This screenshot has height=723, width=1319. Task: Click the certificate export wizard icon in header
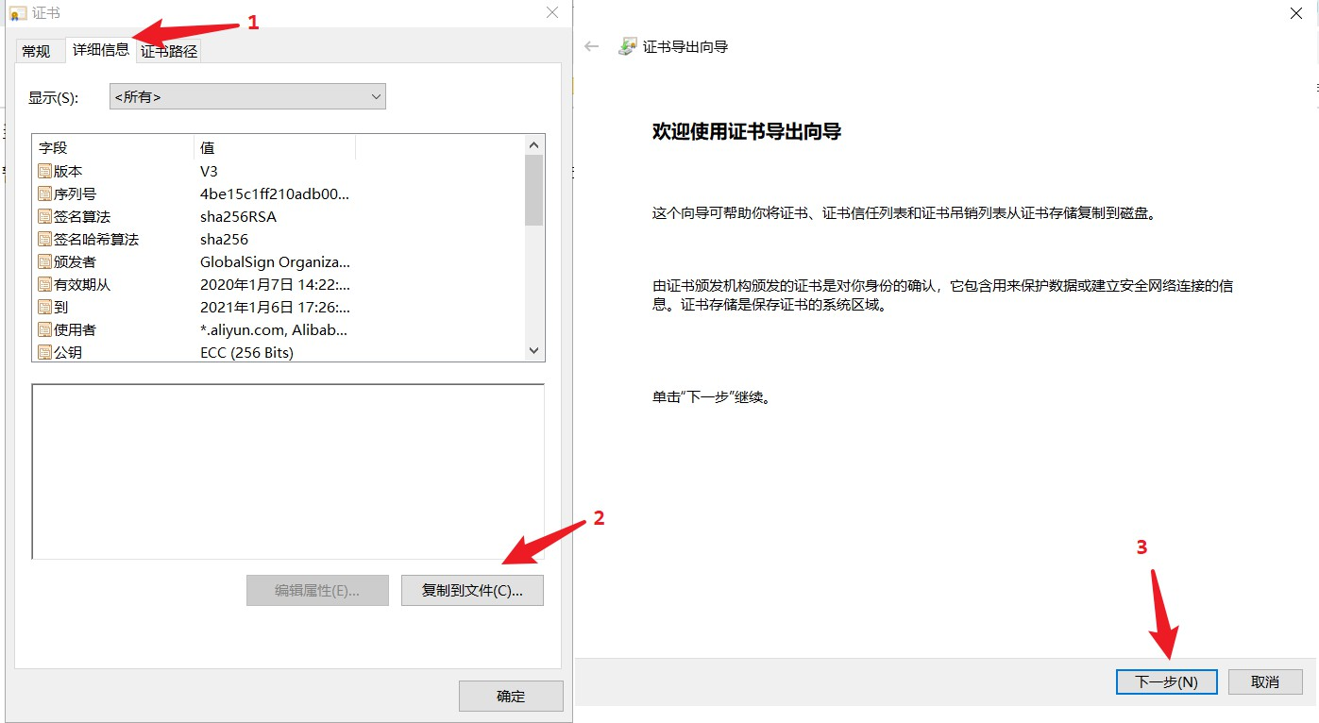(x=626, y=44)
